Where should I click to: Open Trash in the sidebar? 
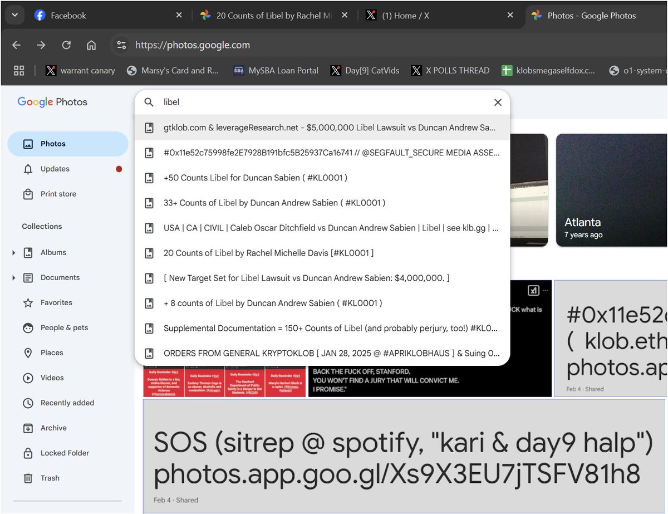(x=68, y=478)
